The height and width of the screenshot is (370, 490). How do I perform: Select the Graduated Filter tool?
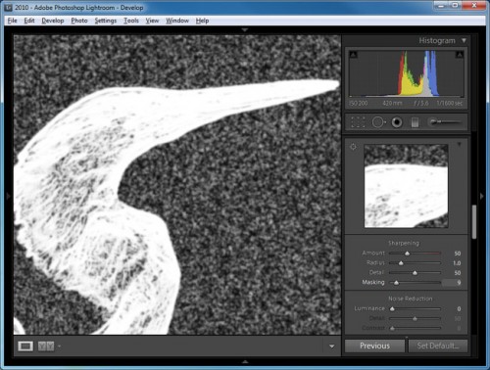click(x=415, y=122)
